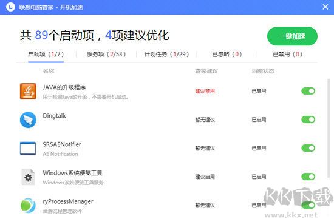Click the SRSAENotifier item name
The width and height of the screenshot is (334, 219).
[x=62, y=144]
